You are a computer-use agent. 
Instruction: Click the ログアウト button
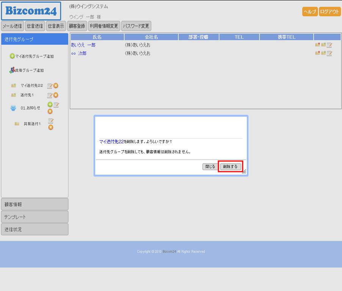329,12
